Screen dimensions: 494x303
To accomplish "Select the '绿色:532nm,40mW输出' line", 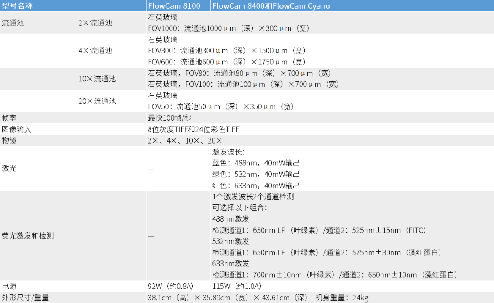I will [256, 174].
